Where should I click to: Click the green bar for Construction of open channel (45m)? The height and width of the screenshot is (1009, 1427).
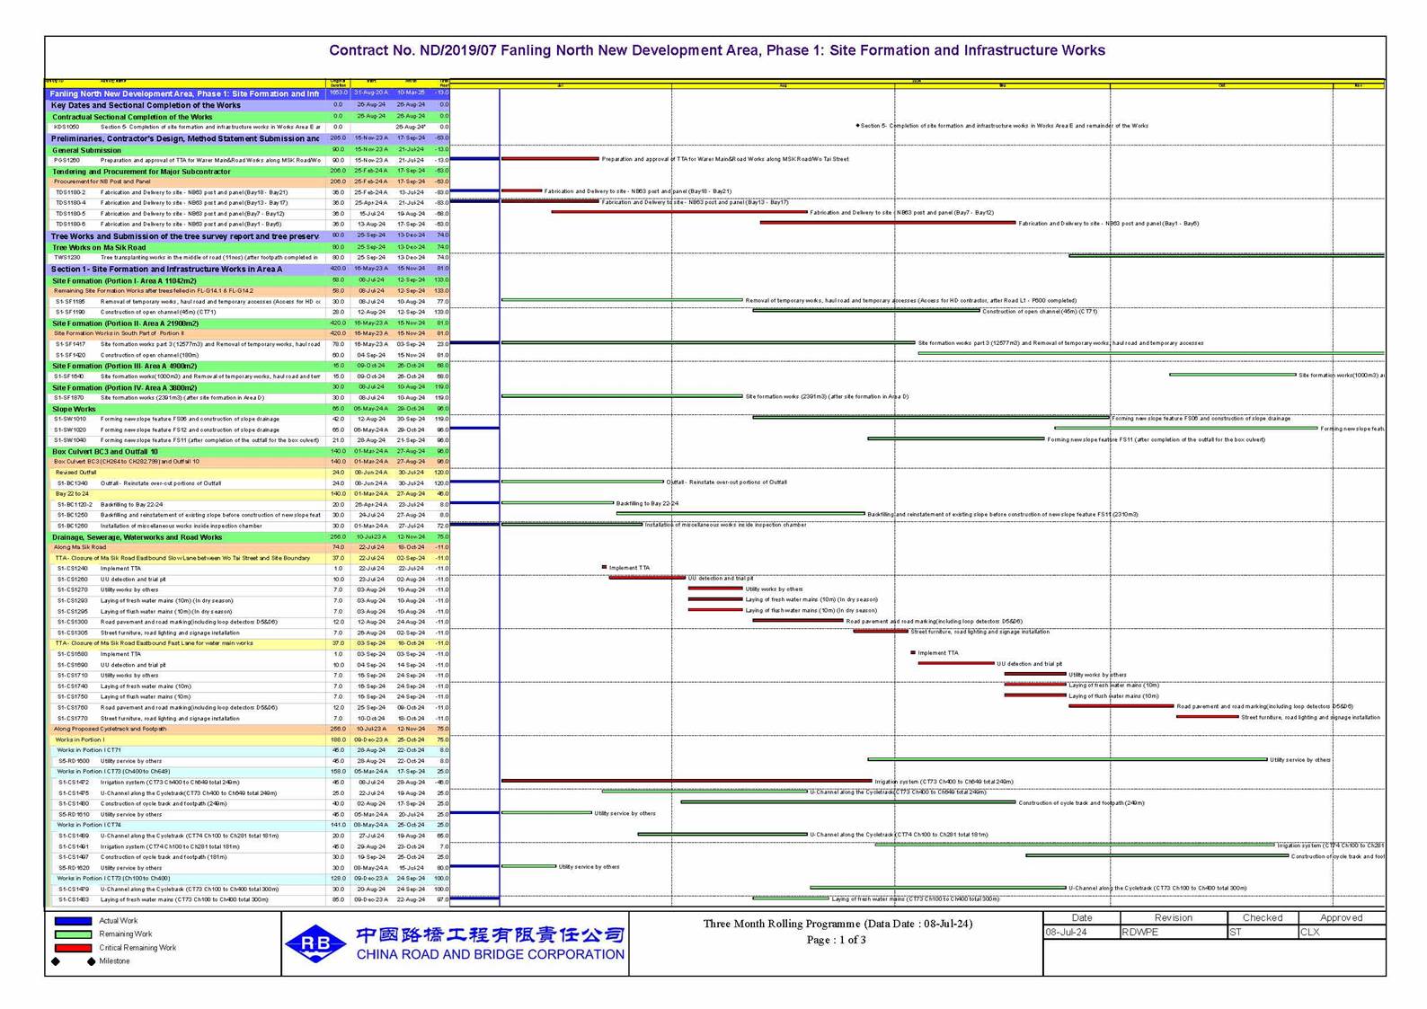click(865, 311)
